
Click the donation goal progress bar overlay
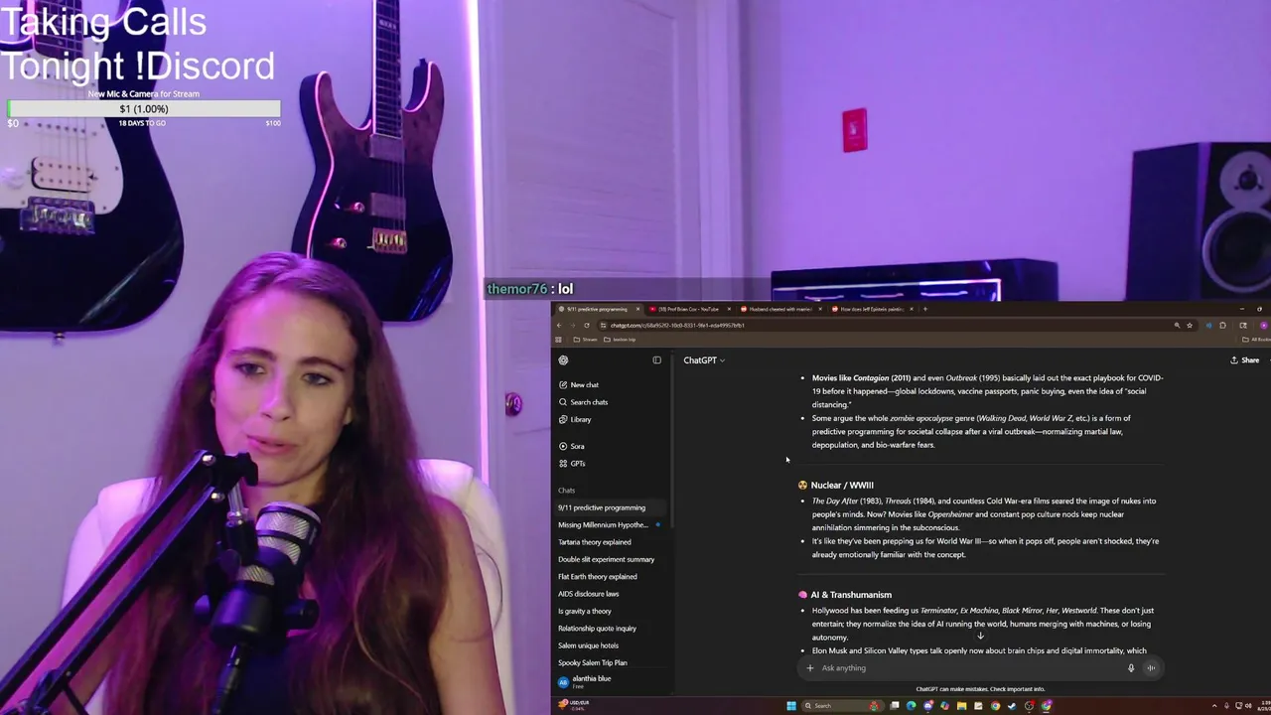tap(144, 109)
